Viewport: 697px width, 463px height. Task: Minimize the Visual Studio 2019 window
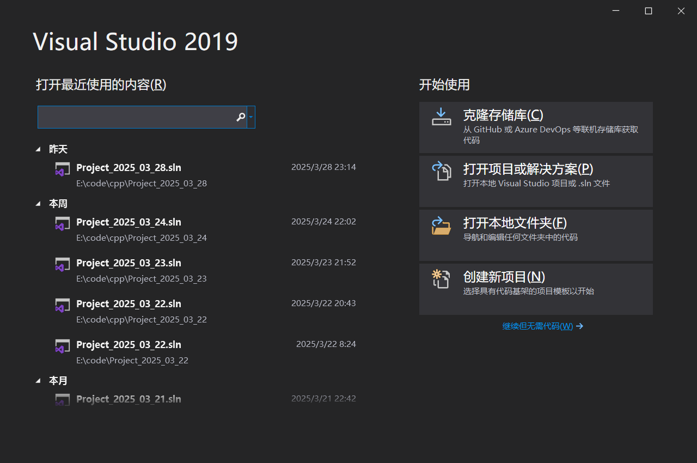pyautogui.click(x=616, y=10)
